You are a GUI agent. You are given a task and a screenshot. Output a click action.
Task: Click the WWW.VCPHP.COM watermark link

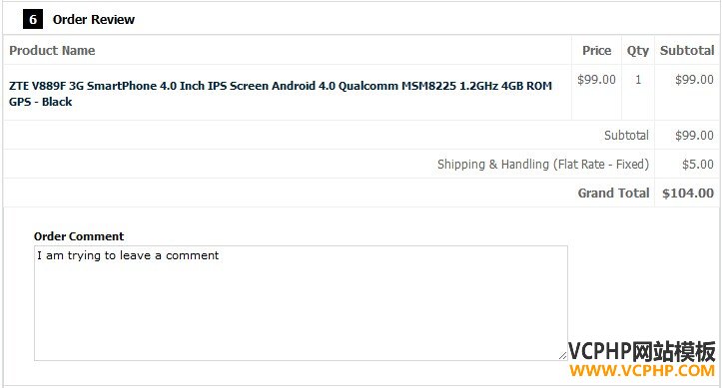641,370
